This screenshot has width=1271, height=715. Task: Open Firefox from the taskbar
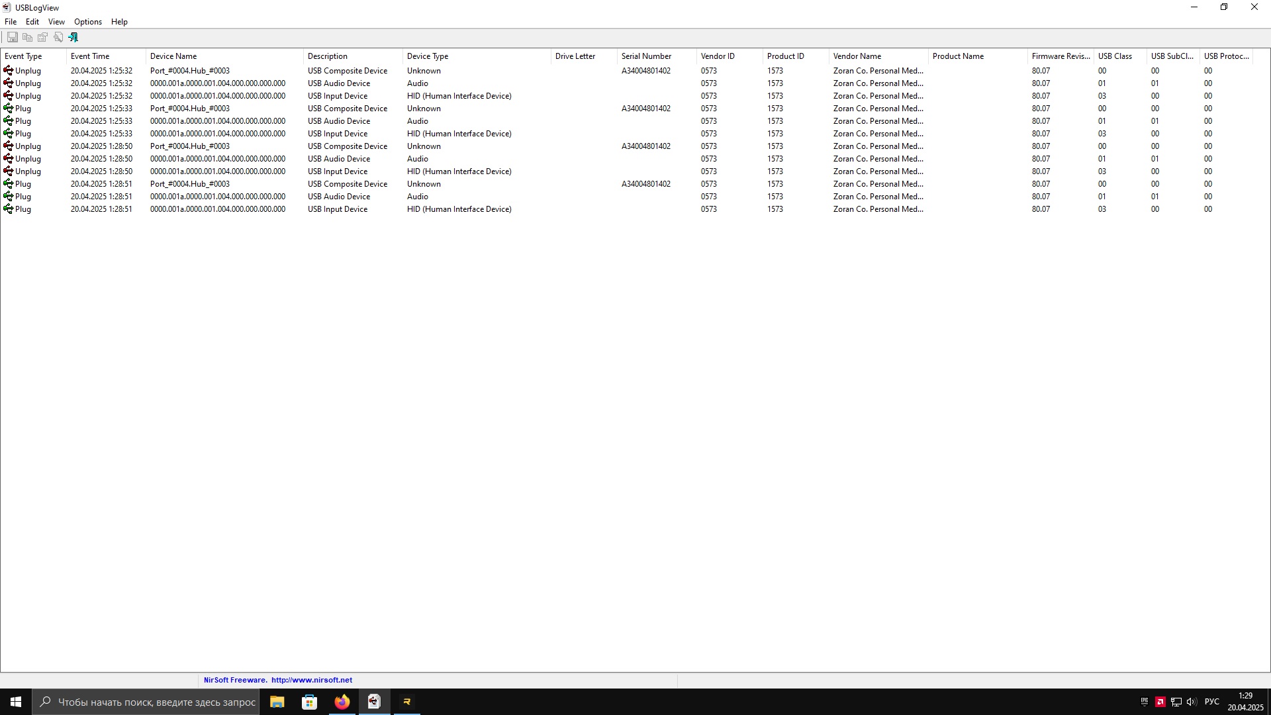click(342, 702)
